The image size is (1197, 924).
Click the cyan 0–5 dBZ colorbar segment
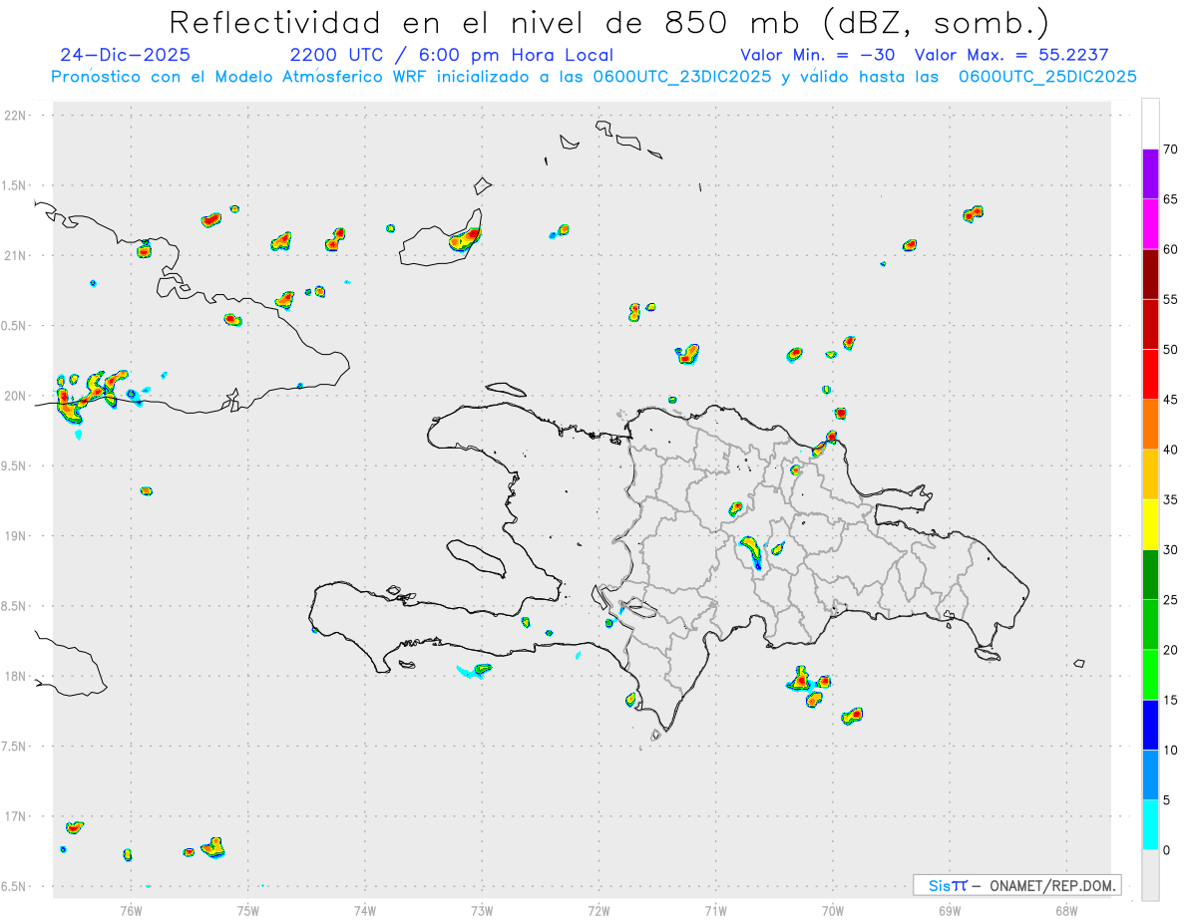1150,824
